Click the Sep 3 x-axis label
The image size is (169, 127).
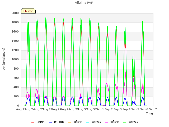pos(118,109)
